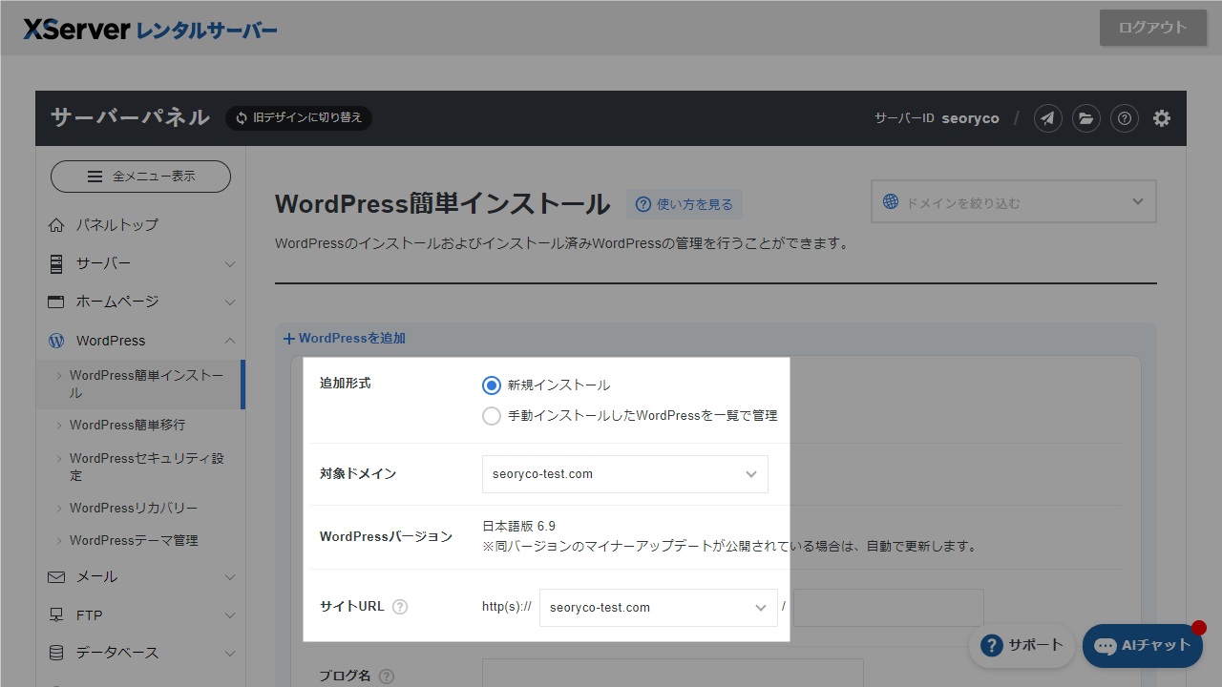Click the 使い方を見る button

click(x=684, y=204)
